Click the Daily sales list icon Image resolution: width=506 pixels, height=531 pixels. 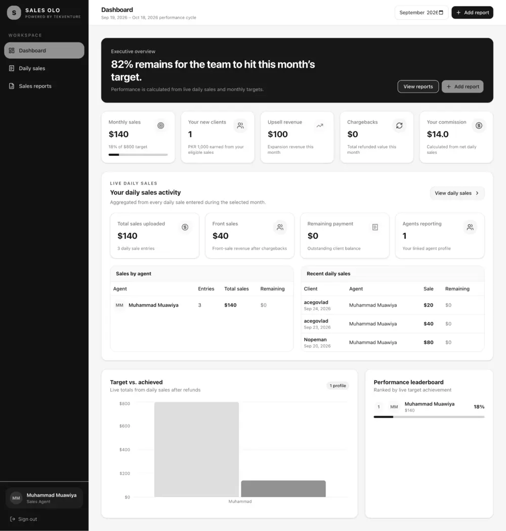click(x=12, y=68)
